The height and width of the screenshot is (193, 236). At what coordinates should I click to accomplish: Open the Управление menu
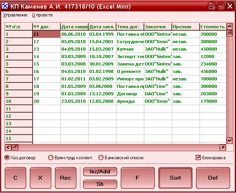click(15, 15)
